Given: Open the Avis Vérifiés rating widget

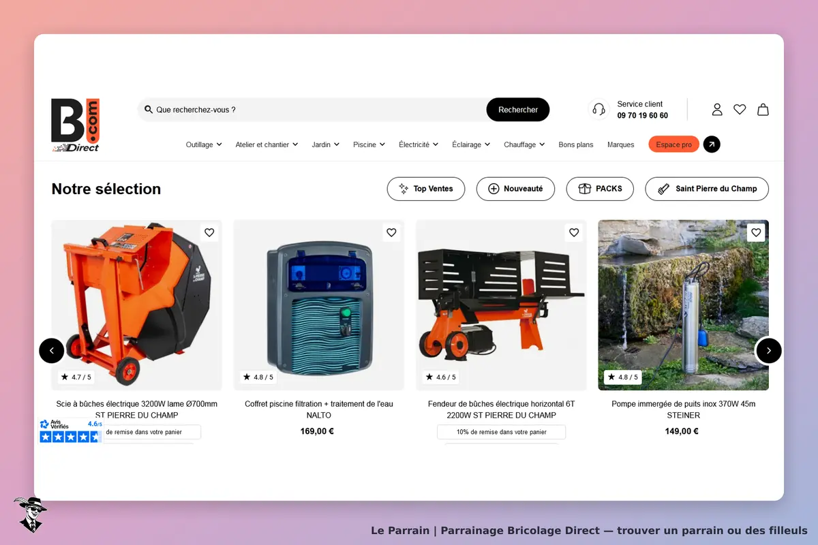Looking at the screenshot, I should coord(71,431).
